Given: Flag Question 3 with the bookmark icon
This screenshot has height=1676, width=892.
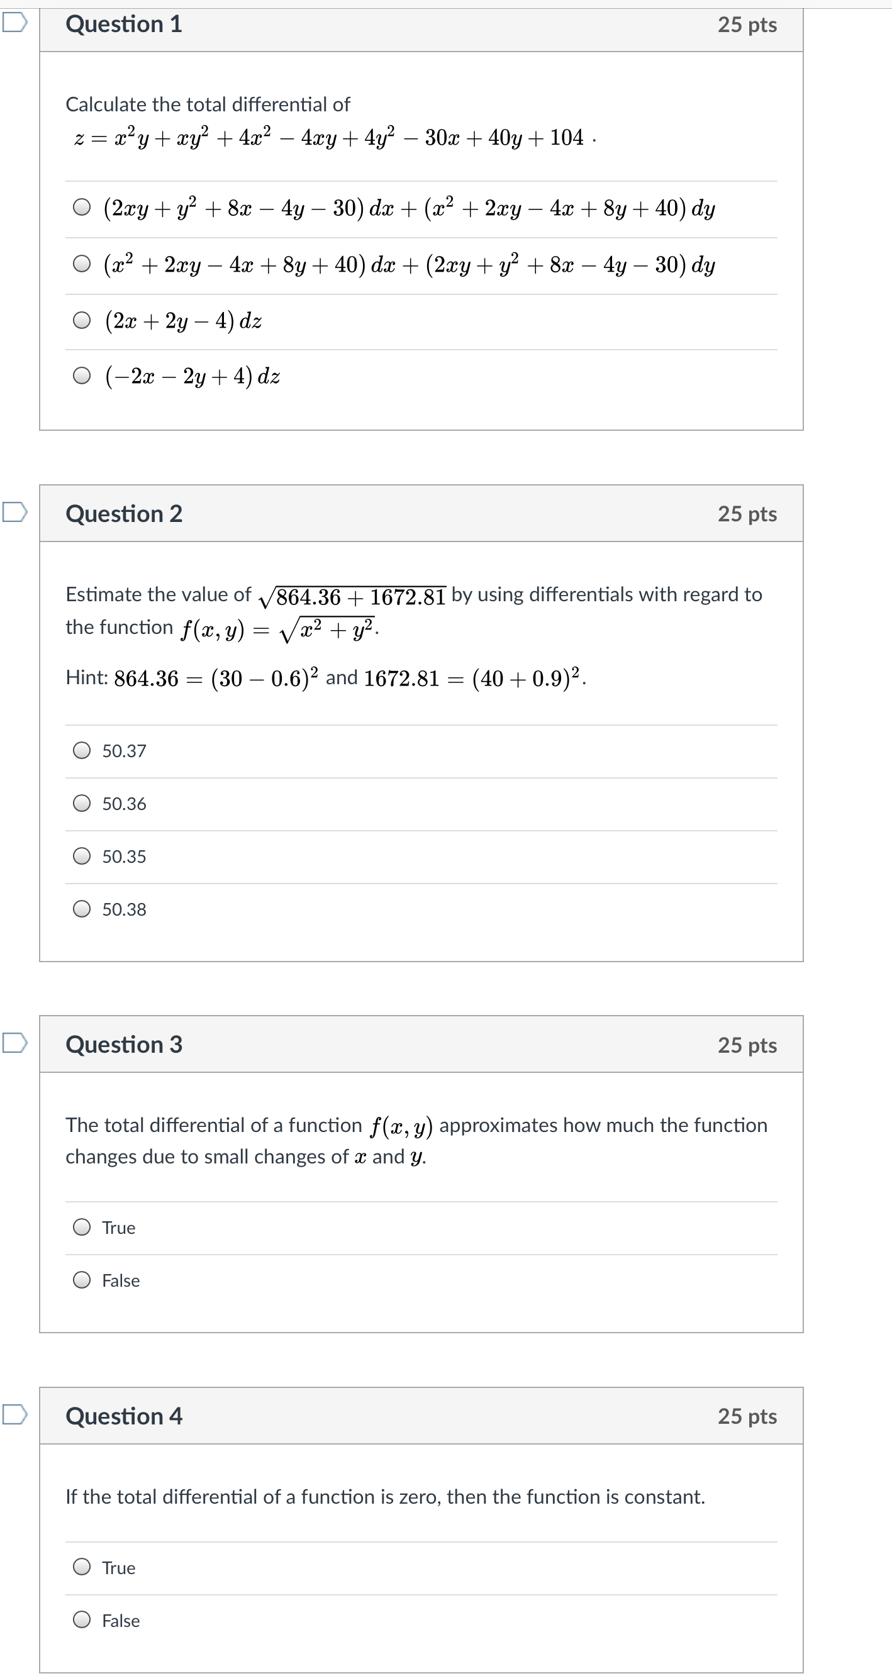Looking at the screenshot, I should click(14, 1043).
